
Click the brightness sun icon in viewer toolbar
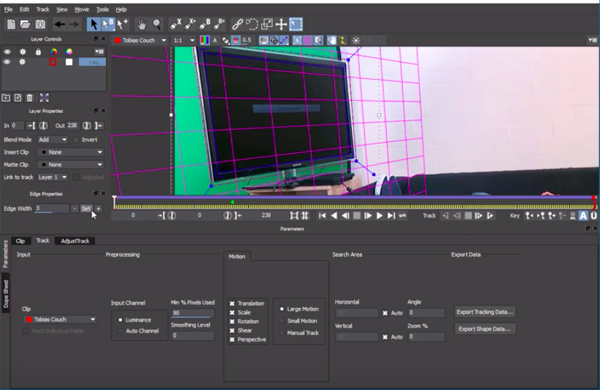(356, 40)
